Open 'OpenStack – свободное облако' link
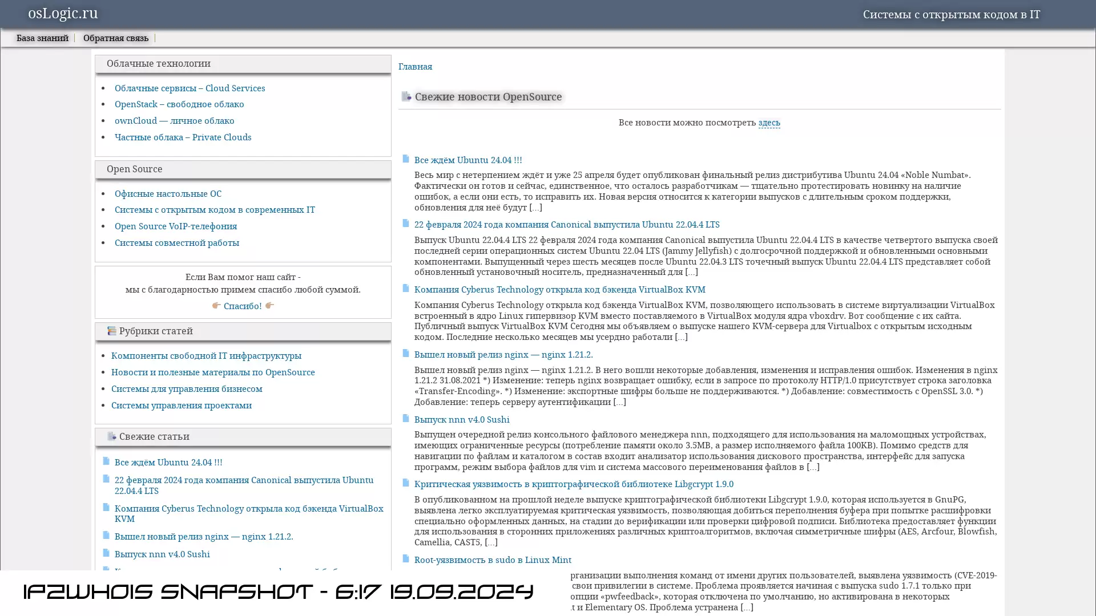Image resolution: width=1096 pixels, height=616 pixels. click(x=179, y=104)
